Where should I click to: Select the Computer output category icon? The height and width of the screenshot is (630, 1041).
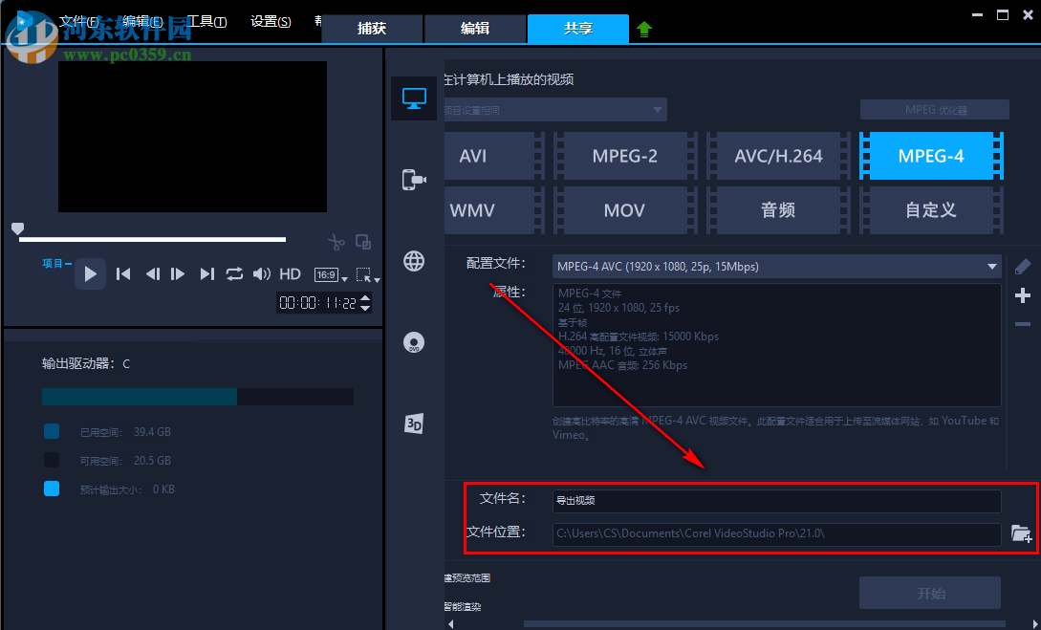(x=414, y=98)
